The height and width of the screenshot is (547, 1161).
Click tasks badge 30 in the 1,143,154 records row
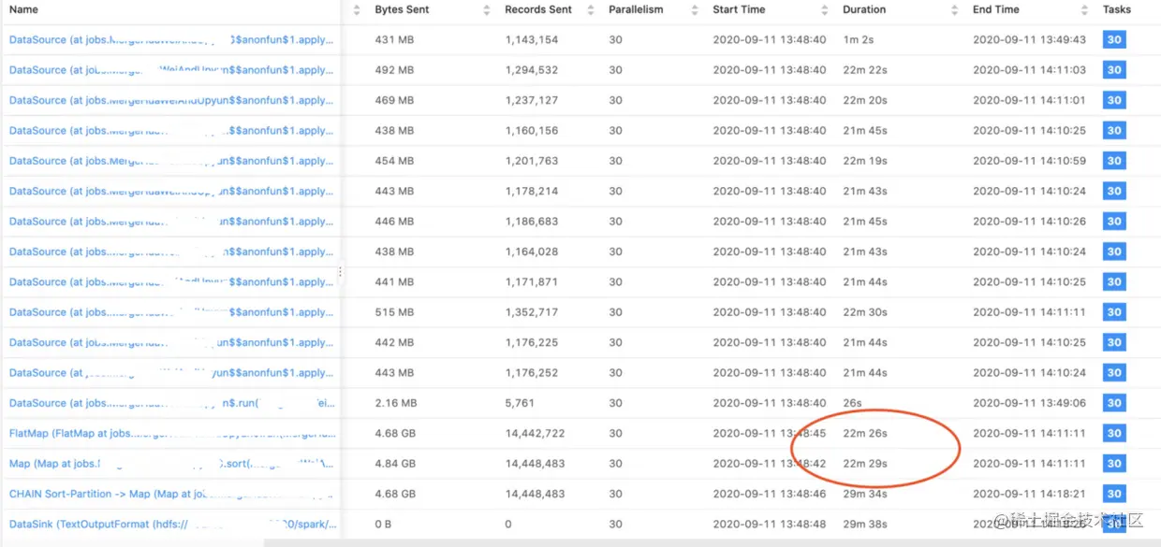(1114, 40)
